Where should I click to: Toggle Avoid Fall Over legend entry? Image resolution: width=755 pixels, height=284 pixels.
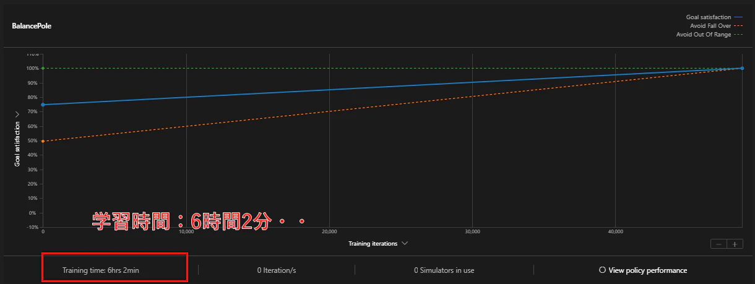(x=717, y=25)
